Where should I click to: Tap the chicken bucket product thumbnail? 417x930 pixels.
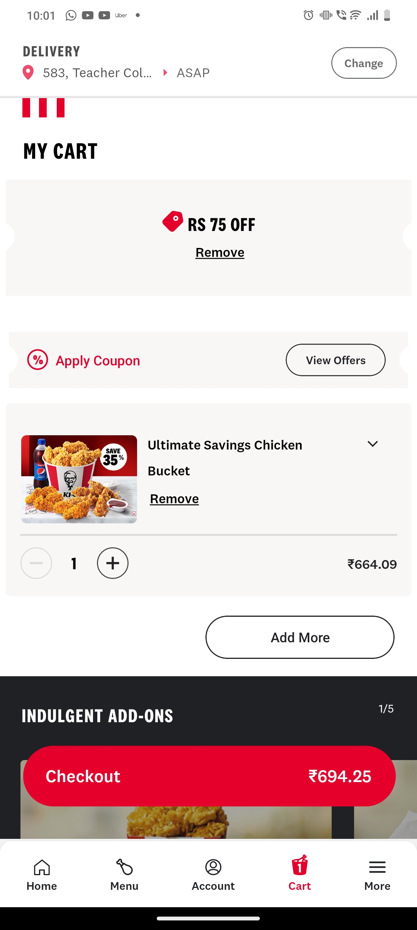79,479
